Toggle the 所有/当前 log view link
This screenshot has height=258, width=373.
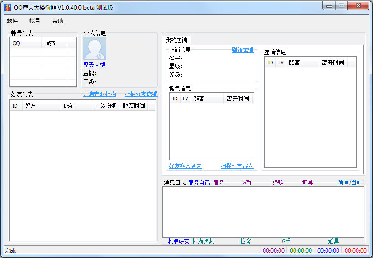[350, 182]
